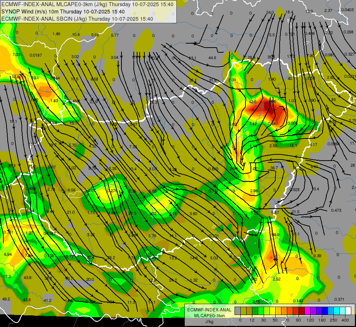Image resolution: width=356 pixels, height=327 pixels.
Task: Click the map value '17.3'
Action: point(7,276)
